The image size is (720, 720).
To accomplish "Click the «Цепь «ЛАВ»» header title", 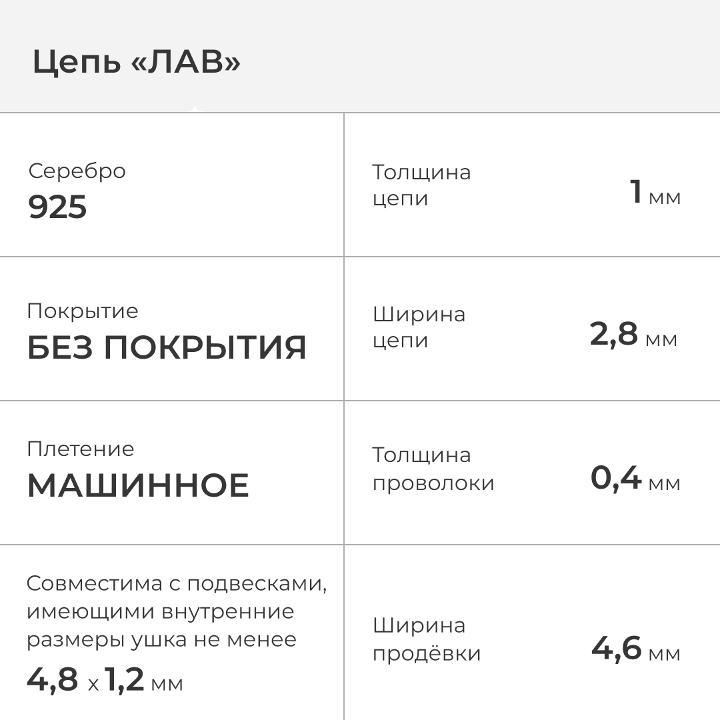I will pos(136,63).
